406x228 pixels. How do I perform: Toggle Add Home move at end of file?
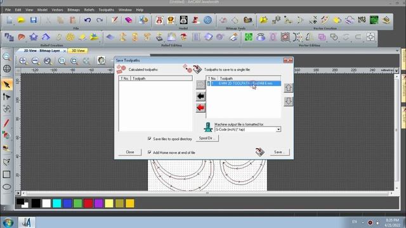click(x=150, y=153)
